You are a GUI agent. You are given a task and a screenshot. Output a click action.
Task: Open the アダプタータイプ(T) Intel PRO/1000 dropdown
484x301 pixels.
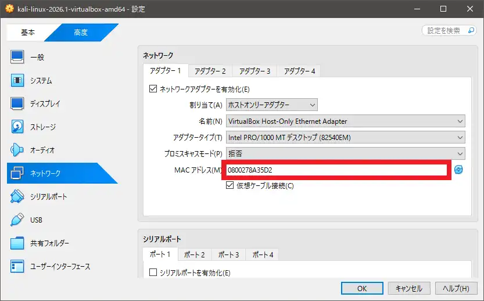pyautogui.click(x=345, y=137)
